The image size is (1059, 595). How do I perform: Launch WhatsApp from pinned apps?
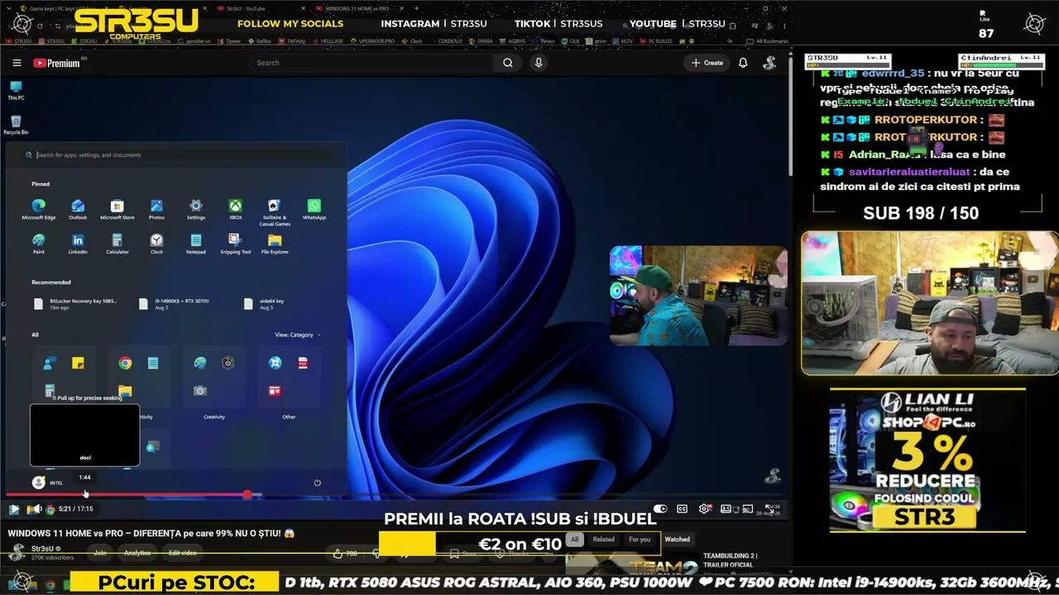click(314, 209)
